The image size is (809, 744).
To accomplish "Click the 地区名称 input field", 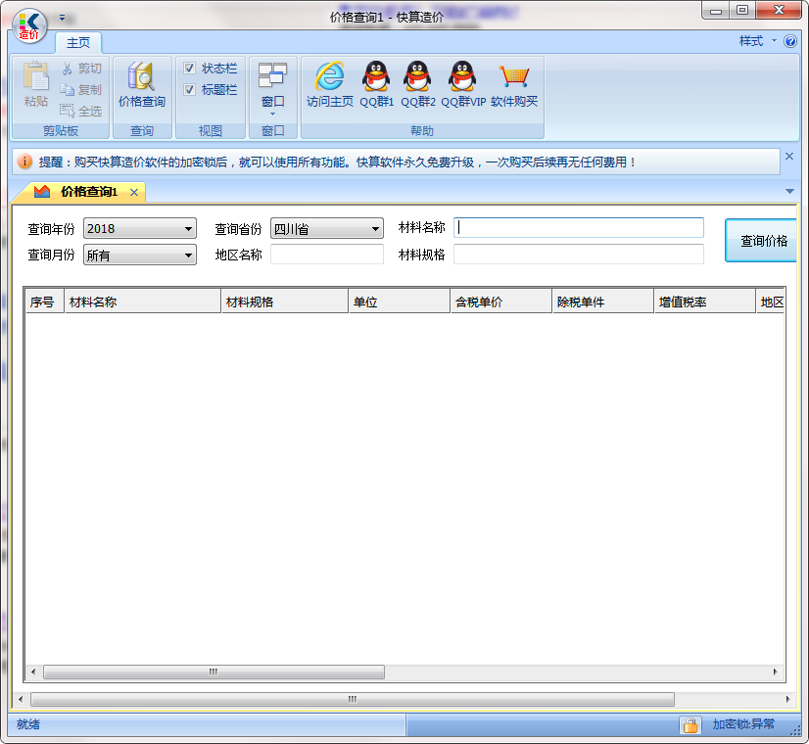I will click(326, 255).
